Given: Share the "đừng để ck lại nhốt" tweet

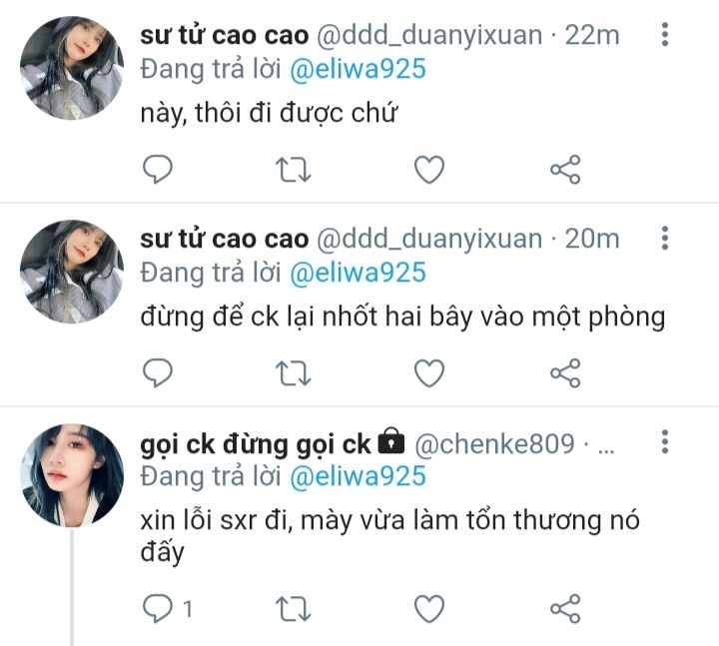Looking at the screenshot, I should pos(565,373).
